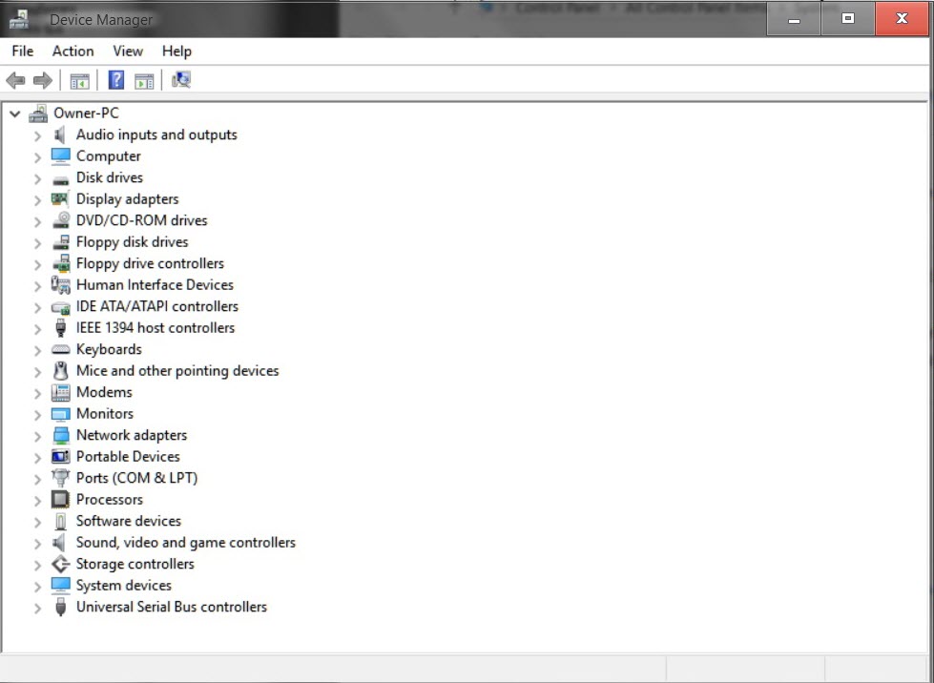Select Mice and other pointing devices

pyautogui.click(x=177, y=370)
